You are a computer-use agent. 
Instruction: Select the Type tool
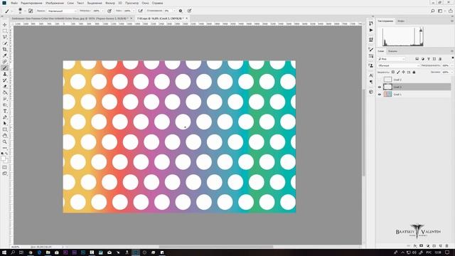5,111
